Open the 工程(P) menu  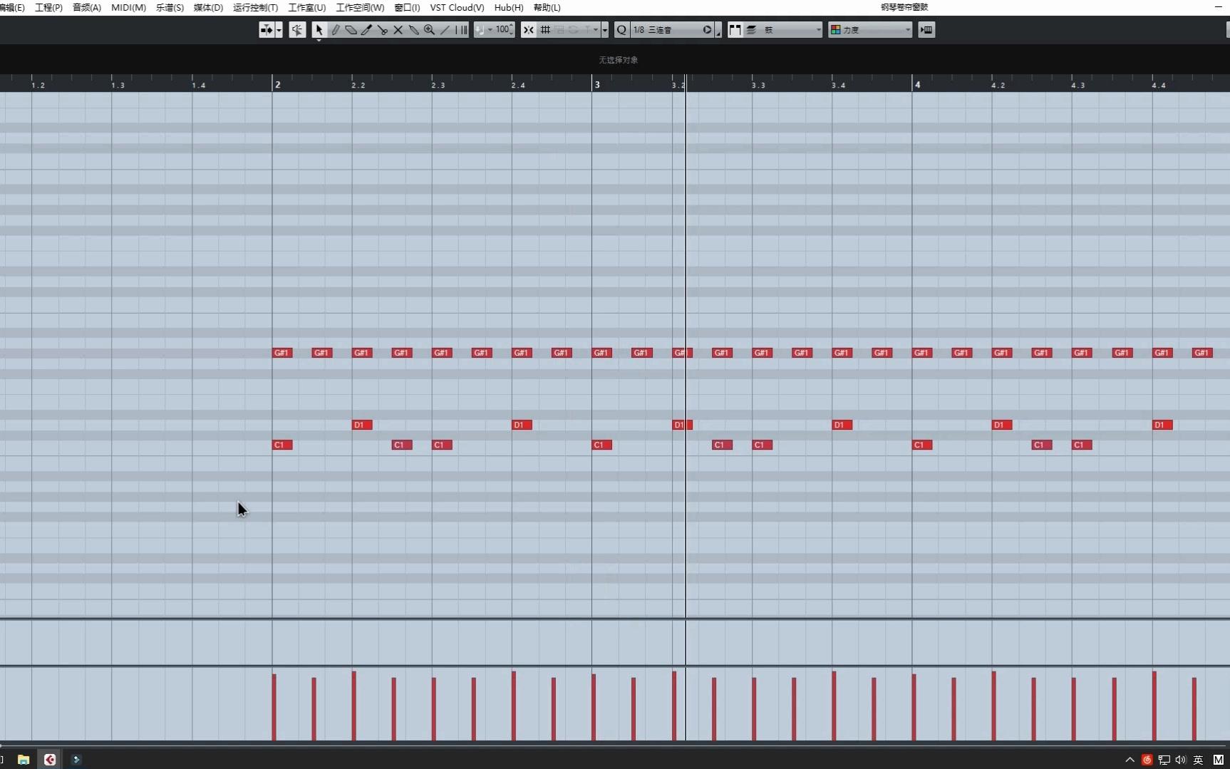pos(48,8)
